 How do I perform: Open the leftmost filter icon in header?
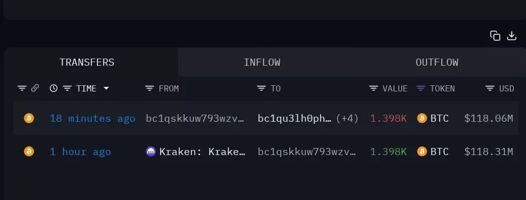(22, 88)
